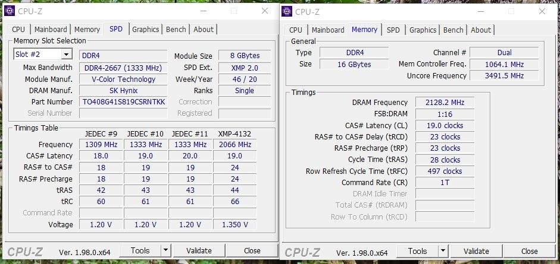Click the 19.0 clocks CAS# Latency value
The height and width of the screenshot is (264, 560).
pyautogui.click(x=445, y=125)
